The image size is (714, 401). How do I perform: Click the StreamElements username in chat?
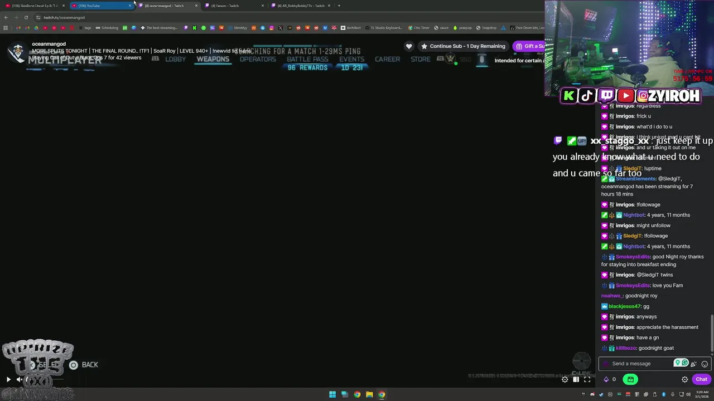tap(635, 179)
